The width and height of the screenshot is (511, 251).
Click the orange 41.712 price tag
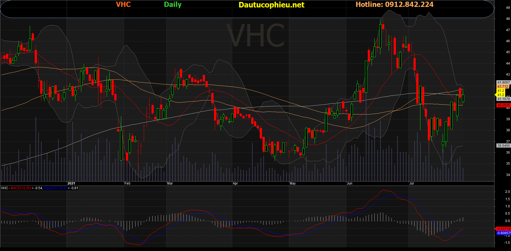(x=503, y=87)
